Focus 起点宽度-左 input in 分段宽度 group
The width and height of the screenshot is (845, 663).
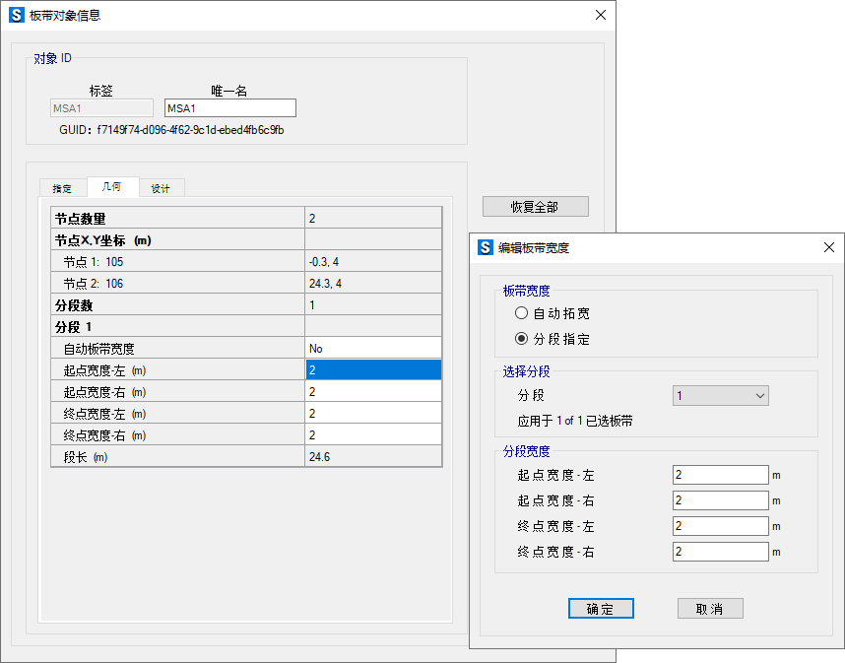(x=720, y=475)
